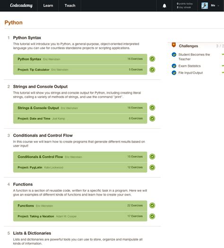Click the user avatar picture
Screen dimensions: 224x248
pos(205,6)
